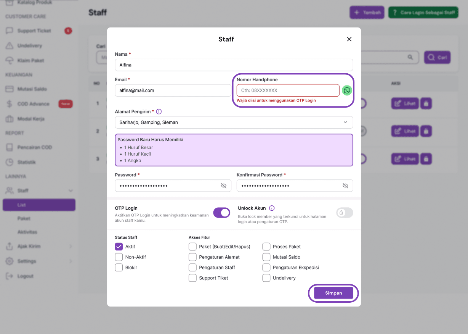Close the Staff dialog

[x=349, y=39]
